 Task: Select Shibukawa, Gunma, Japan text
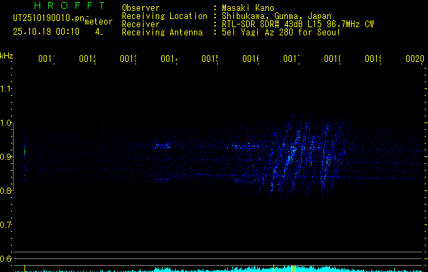click(276, 16)
